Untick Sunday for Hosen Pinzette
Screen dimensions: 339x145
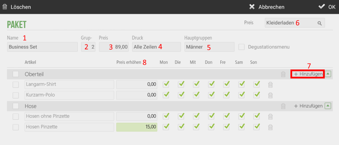pyautogui.click(x=257, y=127)
